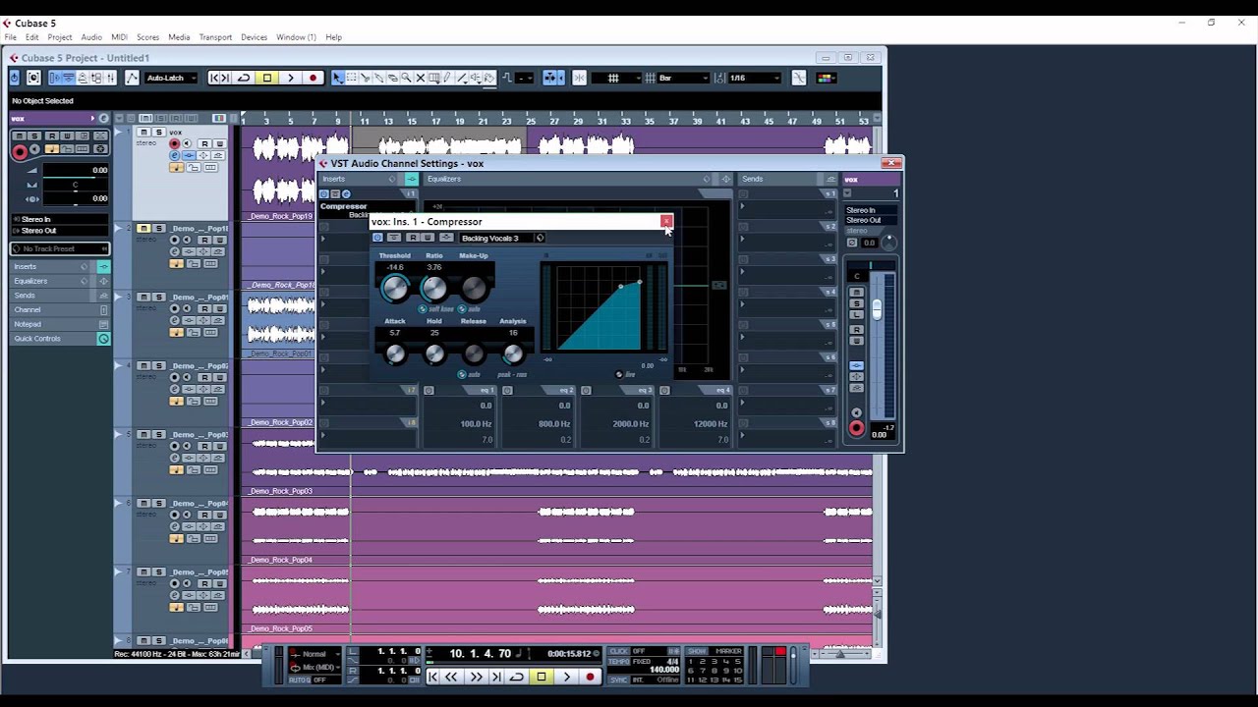This screenshot has width=1258, height=707.
Task: Select the Zoom magnifier tool in toolbar
Action: (406, 78)
